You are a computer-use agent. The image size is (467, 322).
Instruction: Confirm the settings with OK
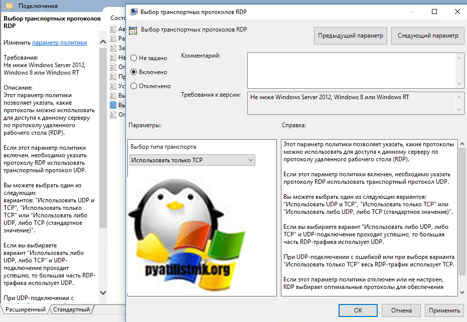pos(358,310)
